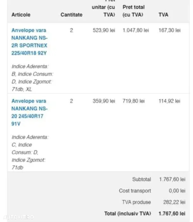This screenshot has width=193, height=222.
Task: Open Anvelope vara NANKANG NS-2R SPORTNEX link
Action: pyautogui.click(x=29, y=42)
